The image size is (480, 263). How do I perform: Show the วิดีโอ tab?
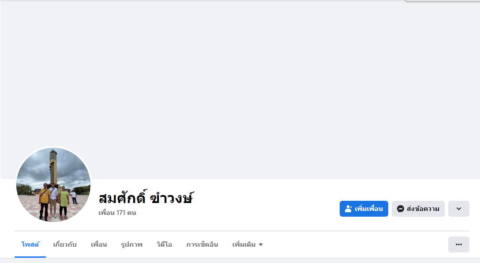pos(164,244)
